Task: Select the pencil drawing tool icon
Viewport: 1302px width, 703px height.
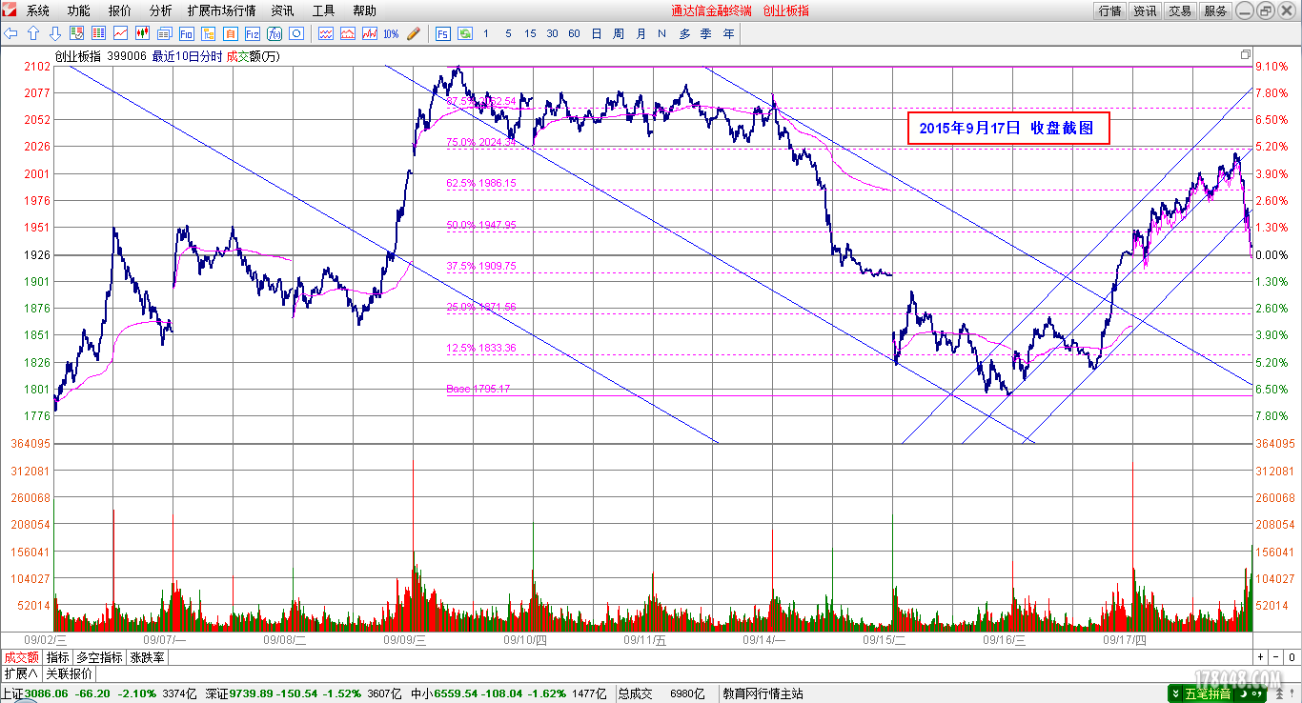Action: tap(414, 33)
